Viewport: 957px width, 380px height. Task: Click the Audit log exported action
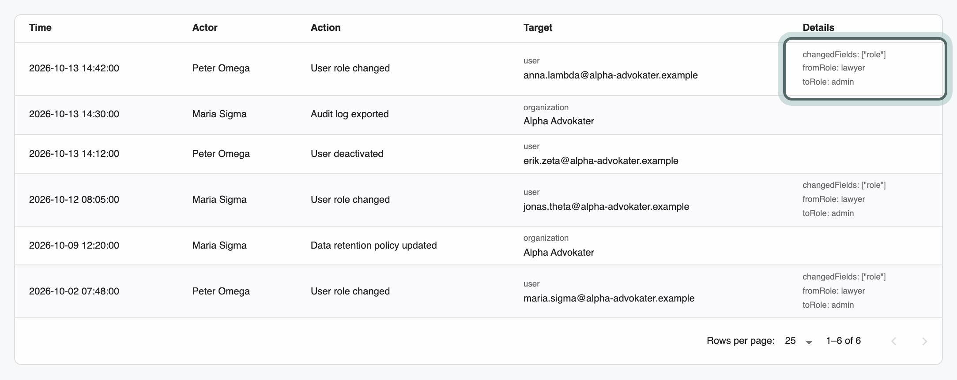pos(350,114)
